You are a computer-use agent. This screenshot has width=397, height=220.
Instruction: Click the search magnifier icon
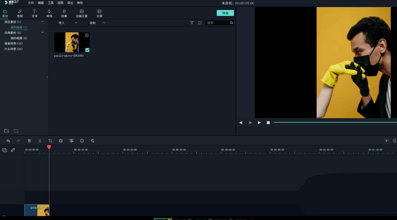pos(231,23)
